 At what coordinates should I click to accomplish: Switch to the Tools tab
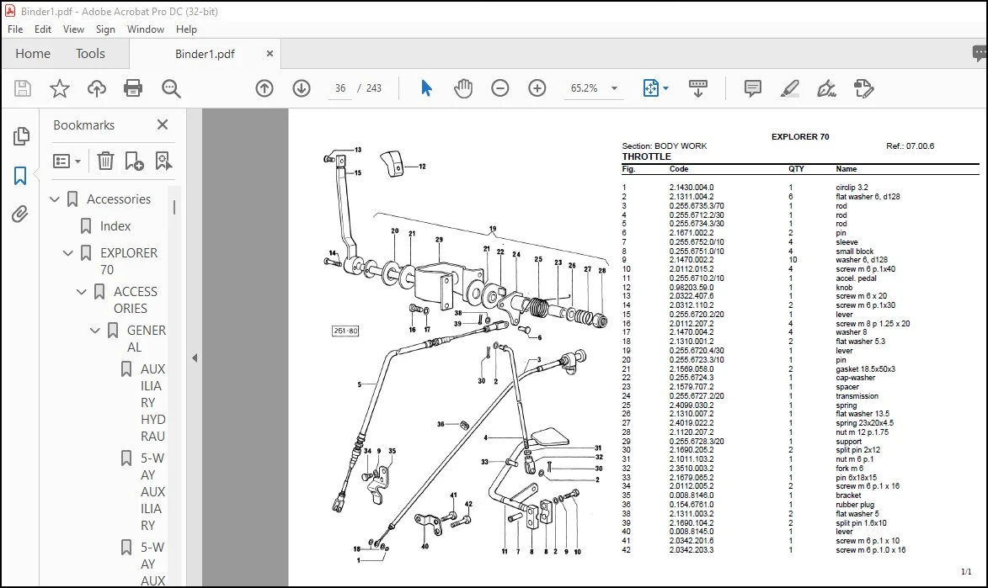(x=90, y=54)
